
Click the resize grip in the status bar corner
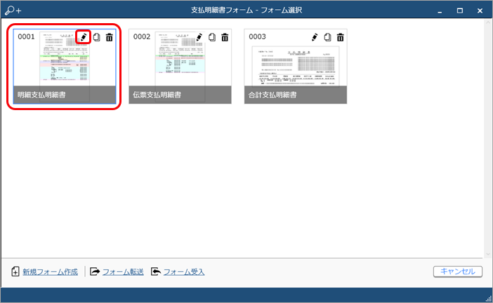pyautogui.click(x=489, y=299)
